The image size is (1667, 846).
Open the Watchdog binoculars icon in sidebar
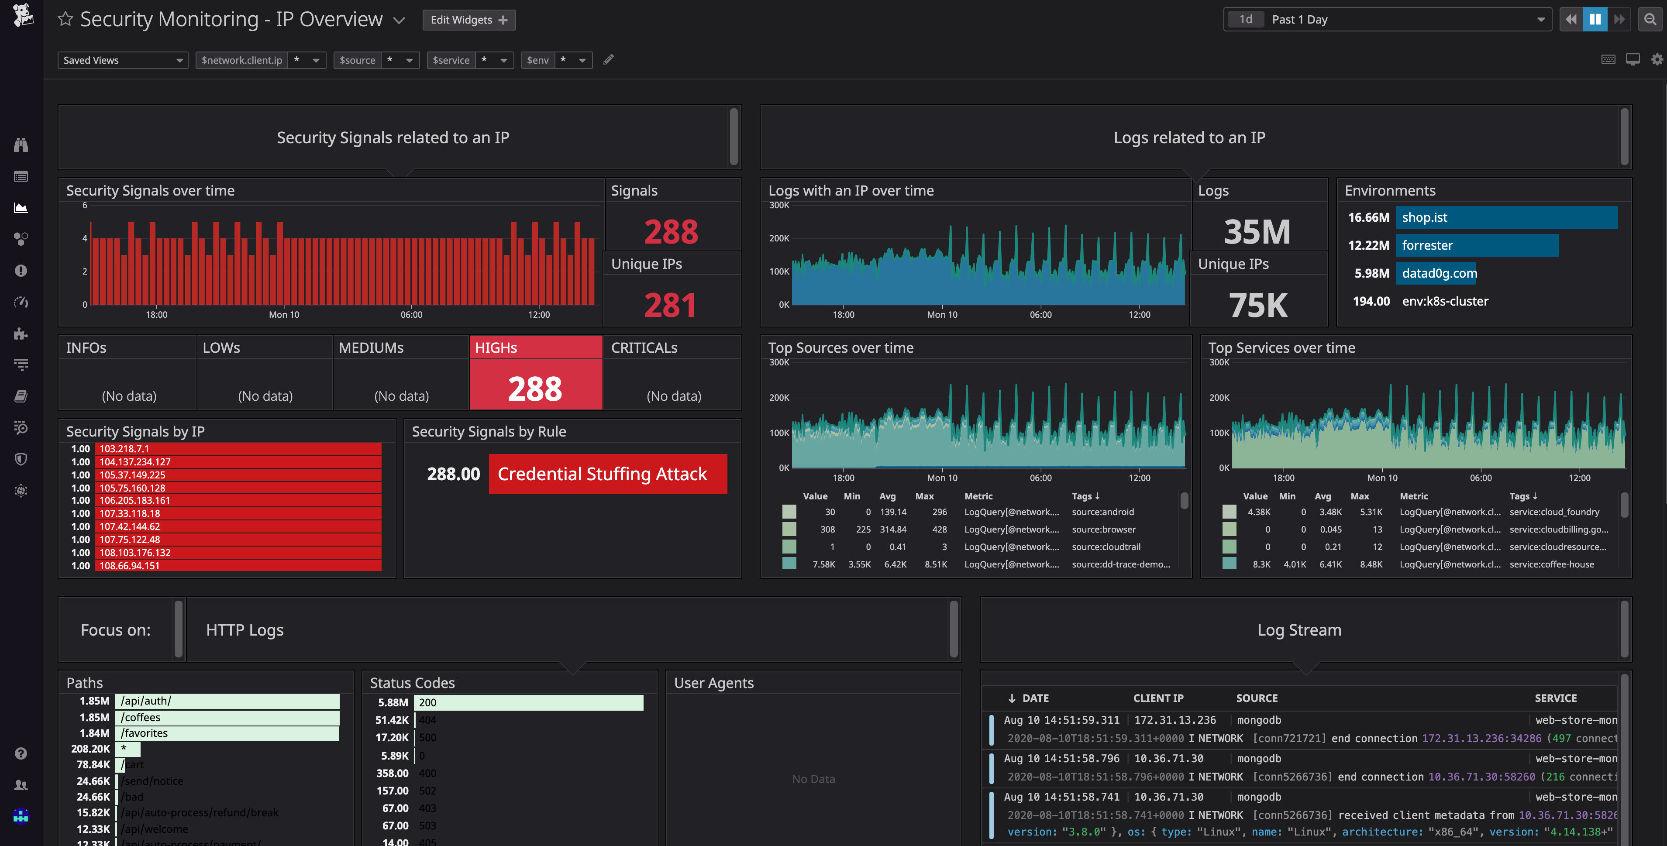point(21,145)
